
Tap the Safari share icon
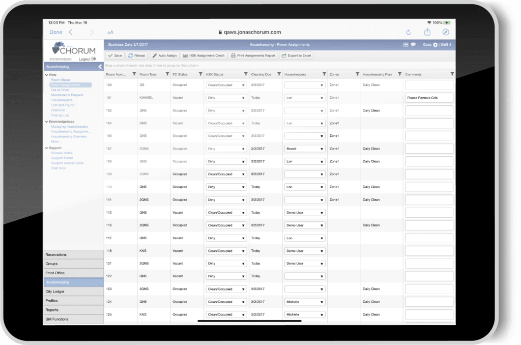(427, 32)
